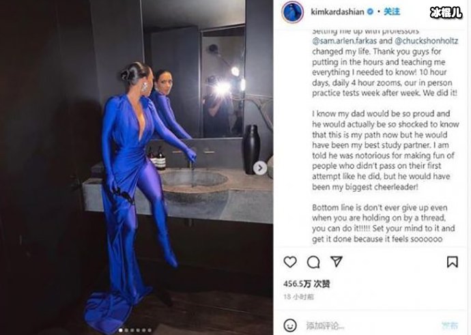Viewport: 471px width, 335px height.
Task: Click the blue verified badge
Action: click(x=371, y=12)
